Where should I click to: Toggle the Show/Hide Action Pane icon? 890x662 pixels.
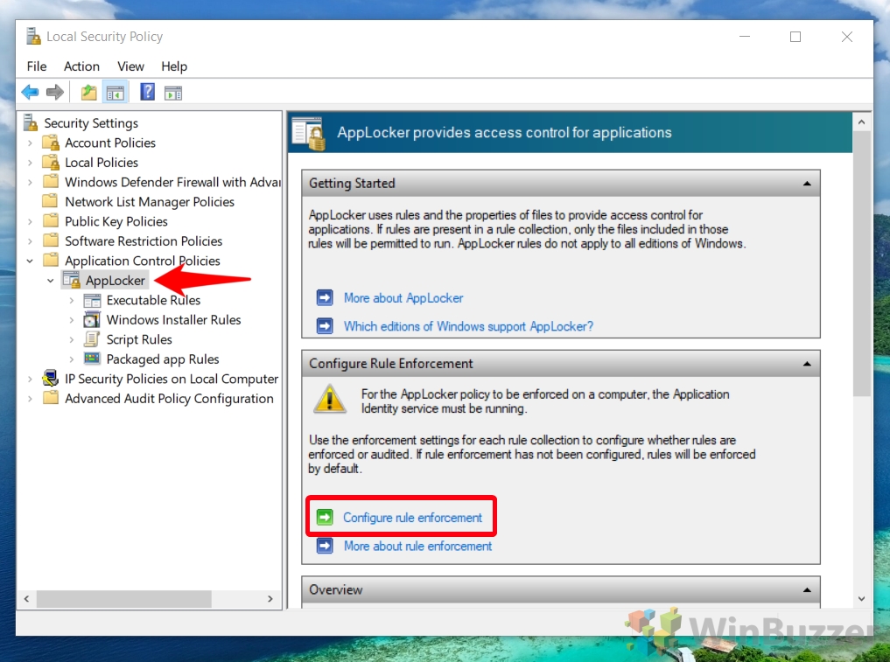pos(173,93)
